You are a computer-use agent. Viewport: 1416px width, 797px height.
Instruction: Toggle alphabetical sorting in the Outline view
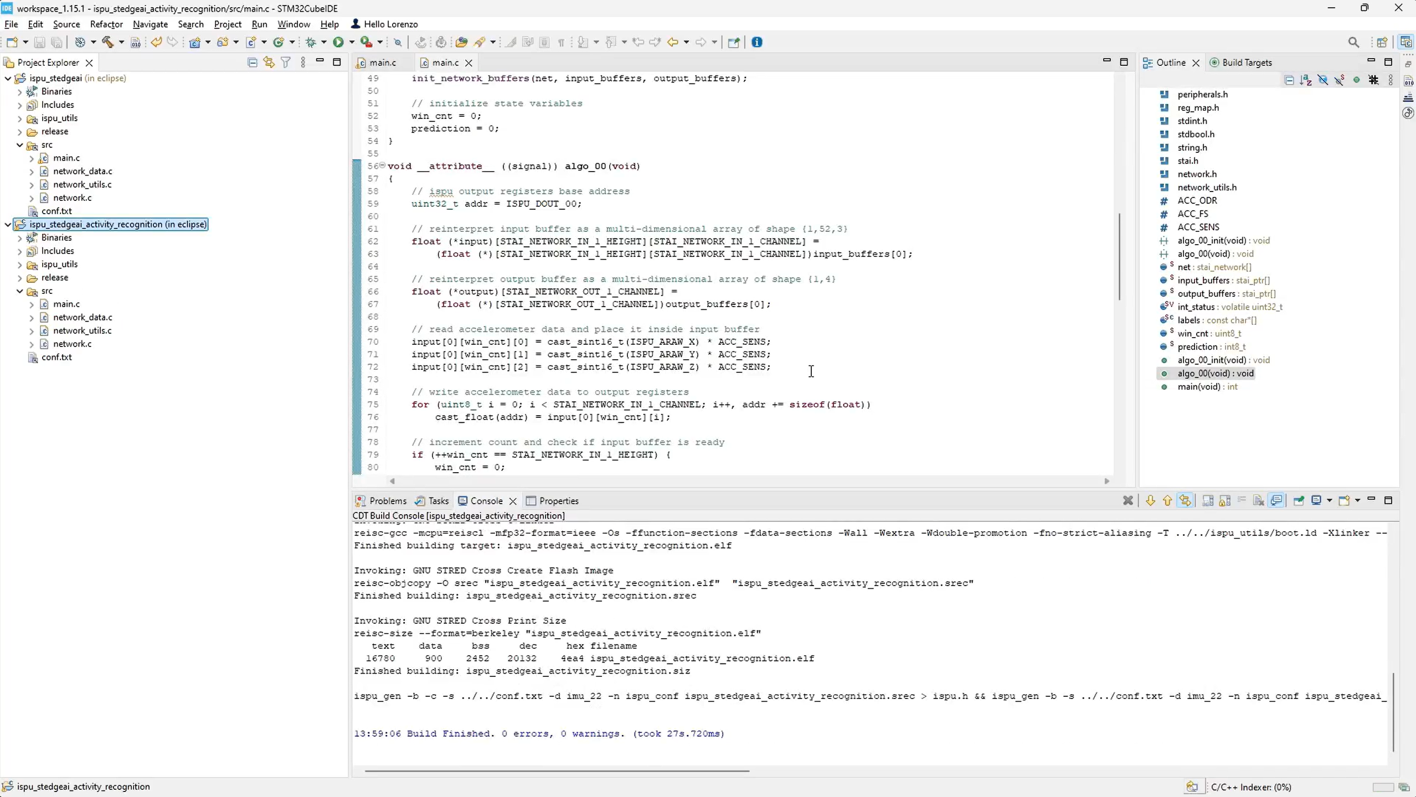[1306, 80]
